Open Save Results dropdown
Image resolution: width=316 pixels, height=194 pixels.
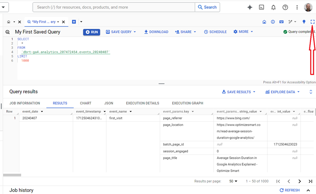click(239, 92)
